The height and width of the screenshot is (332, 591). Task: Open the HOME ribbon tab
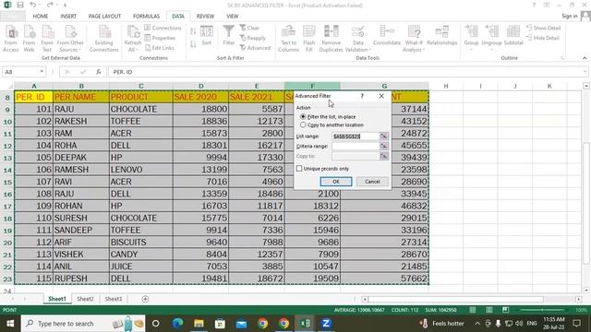[41, 17]
